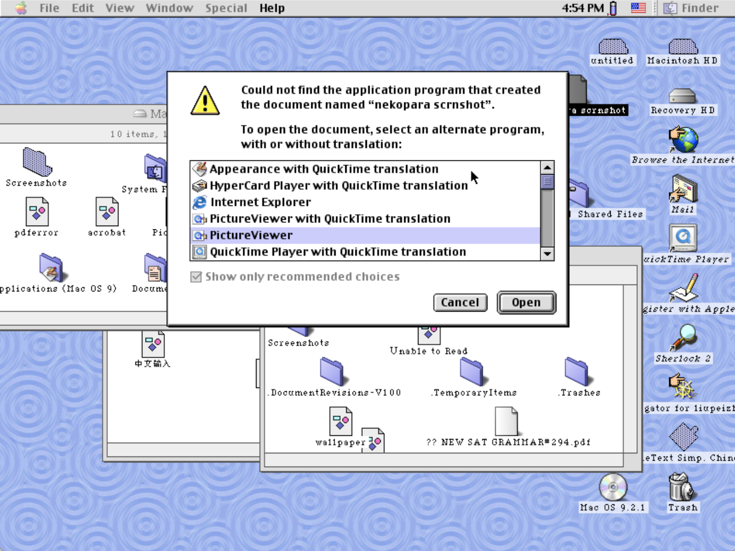
Task: Select Screenshots folder in the lower-right window
Action: (x=298, y=332)
